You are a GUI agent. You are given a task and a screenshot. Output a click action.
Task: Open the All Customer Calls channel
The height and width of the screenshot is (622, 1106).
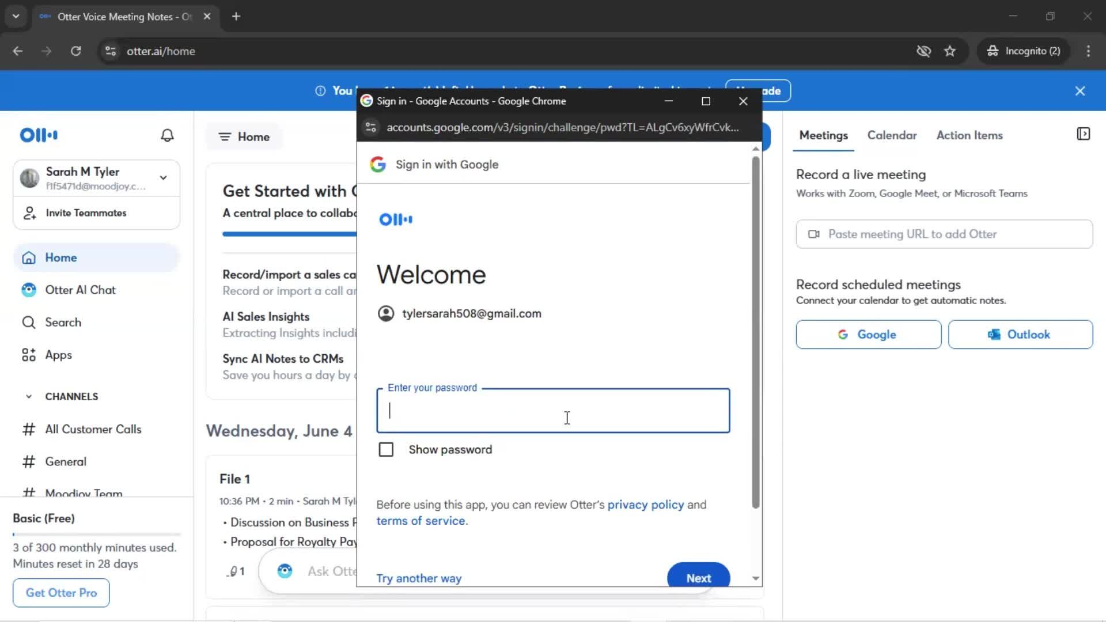(93, 429)
